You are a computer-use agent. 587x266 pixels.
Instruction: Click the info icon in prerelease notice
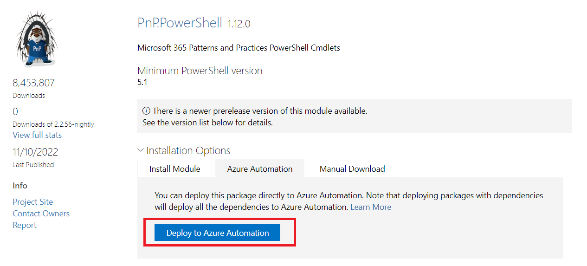[x=146, y=111]
